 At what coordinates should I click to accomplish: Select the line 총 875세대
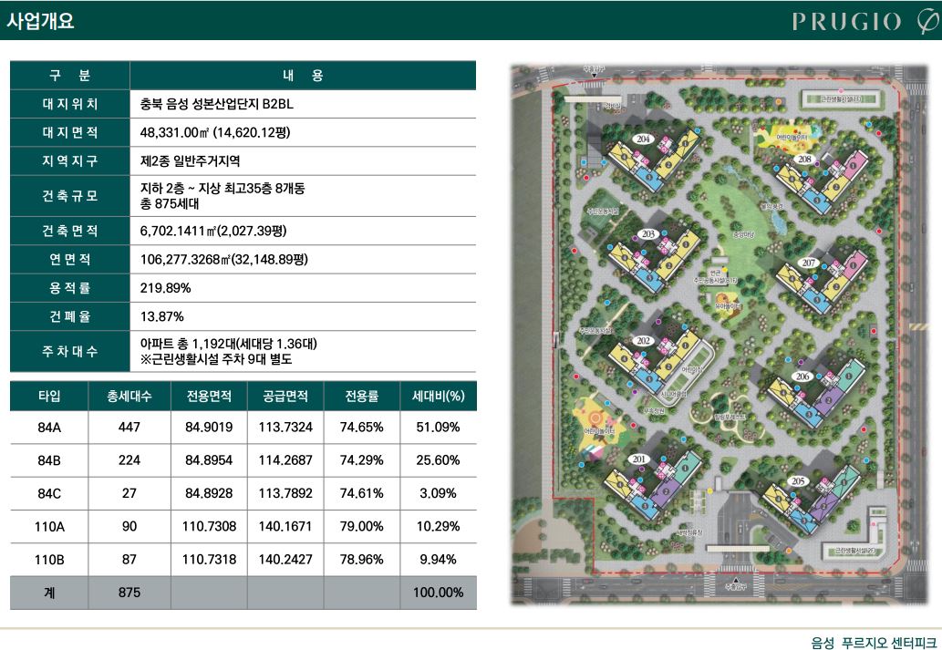(170, 203)
